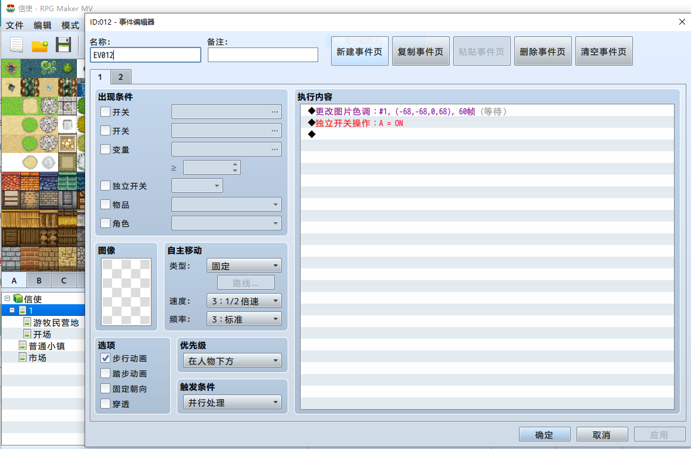691x449 pixels.
Task: Select the lily pad water tile in palette
Action: coord(49,68)
